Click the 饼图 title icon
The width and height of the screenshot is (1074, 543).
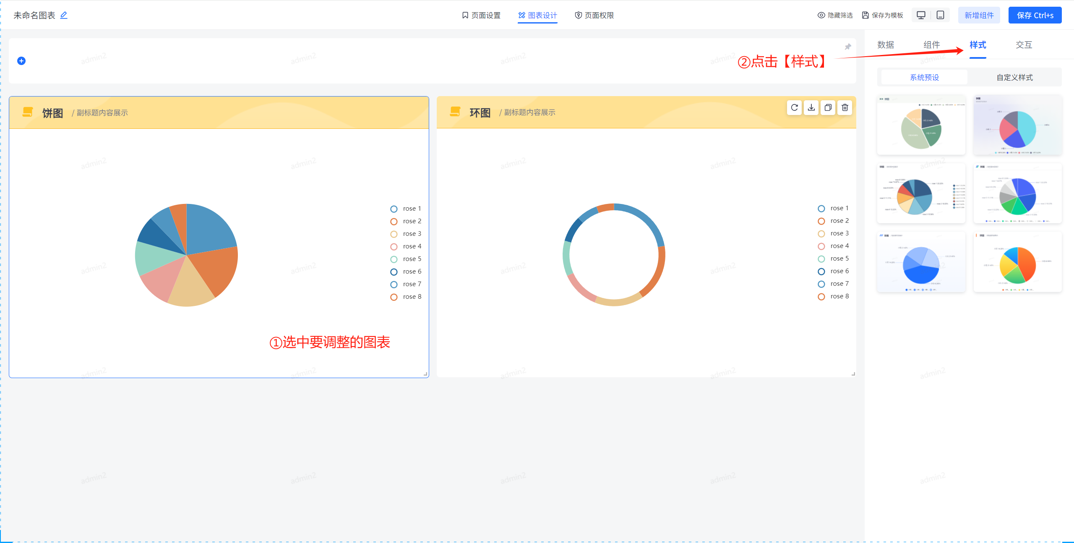[x=28, y=112]
